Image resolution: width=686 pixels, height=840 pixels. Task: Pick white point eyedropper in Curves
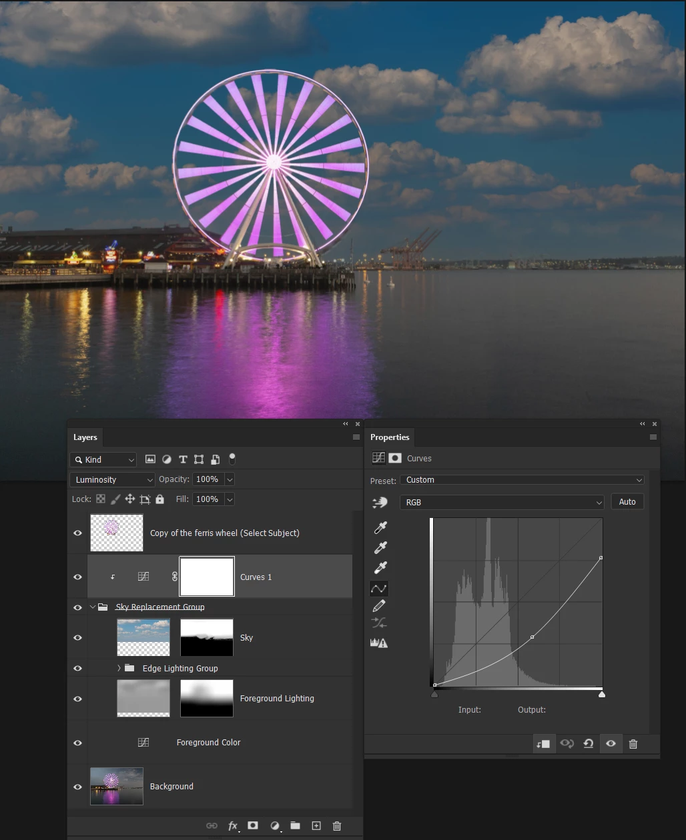coord(380,568)
